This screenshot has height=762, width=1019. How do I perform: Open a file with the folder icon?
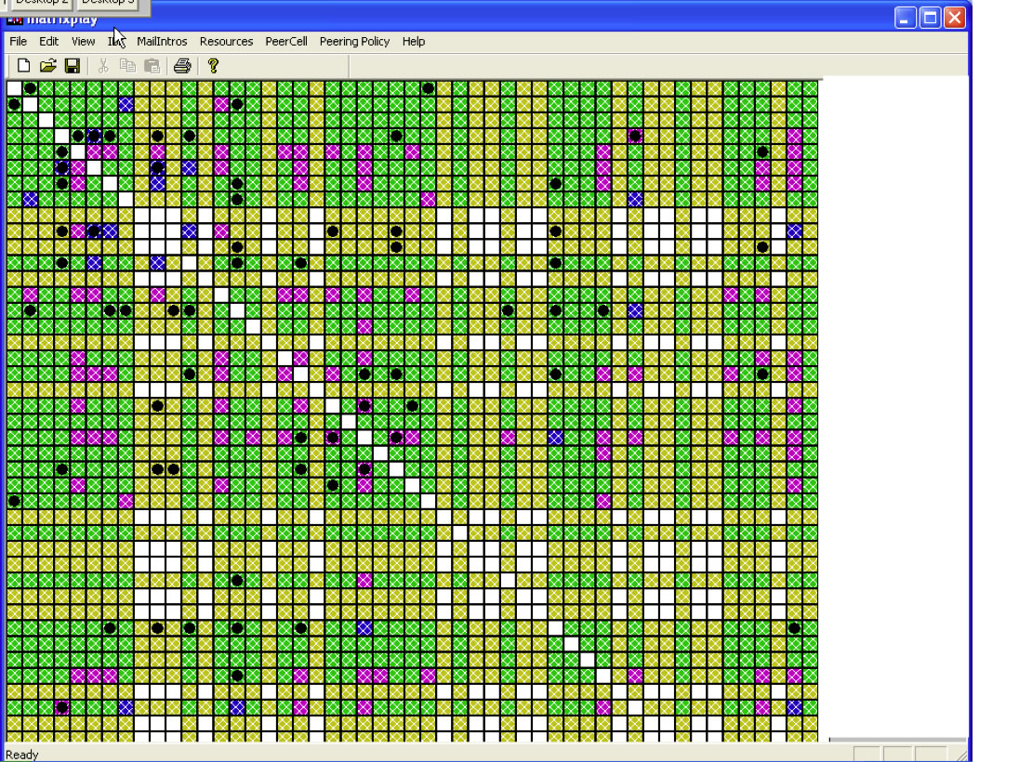click(48, 66)
